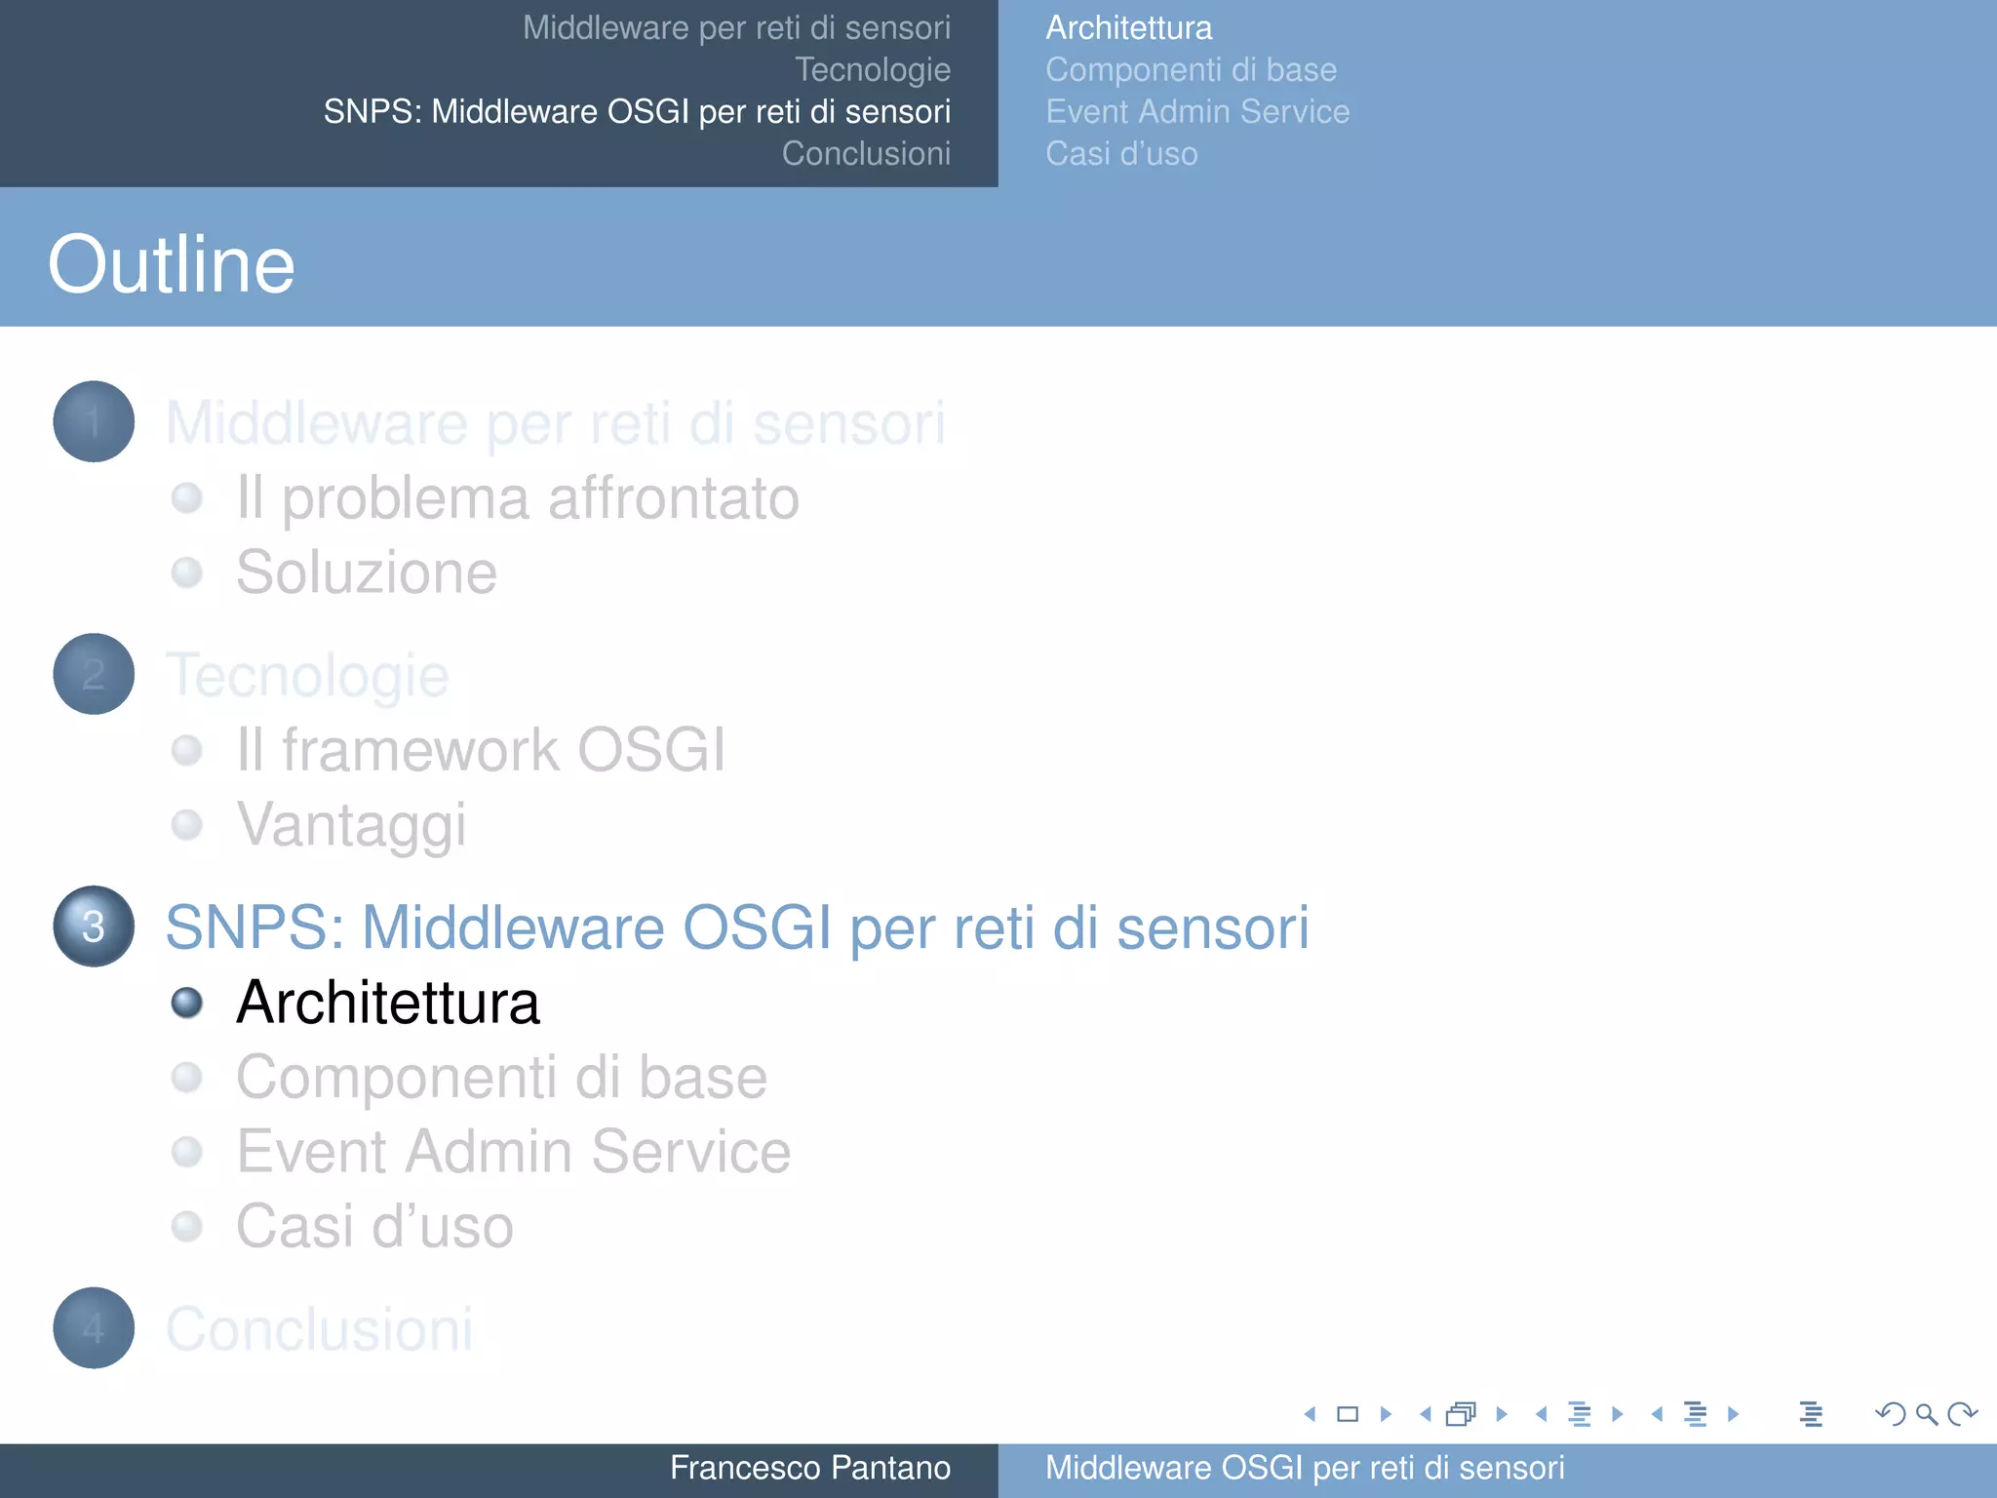Click the go-forward curved arrow icon
The image size is (1997, 1498).
pyautogui.click(x=1962, y=1413)
